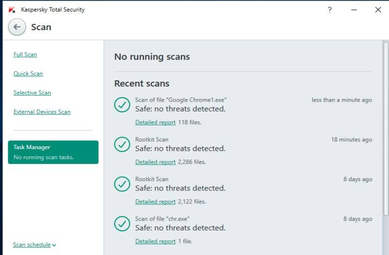Screen dimensions: 389x255
Task: Click the Kaspersky logo icon
Action: click(12, 10)
